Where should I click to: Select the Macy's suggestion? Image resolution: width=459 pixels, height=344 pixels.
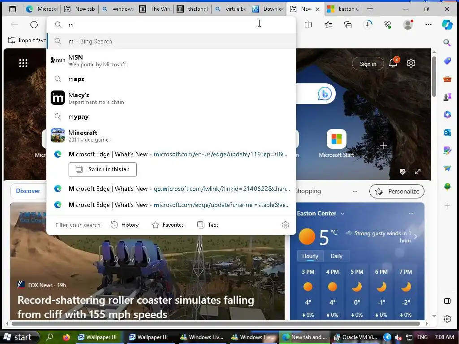pos(171,98)
